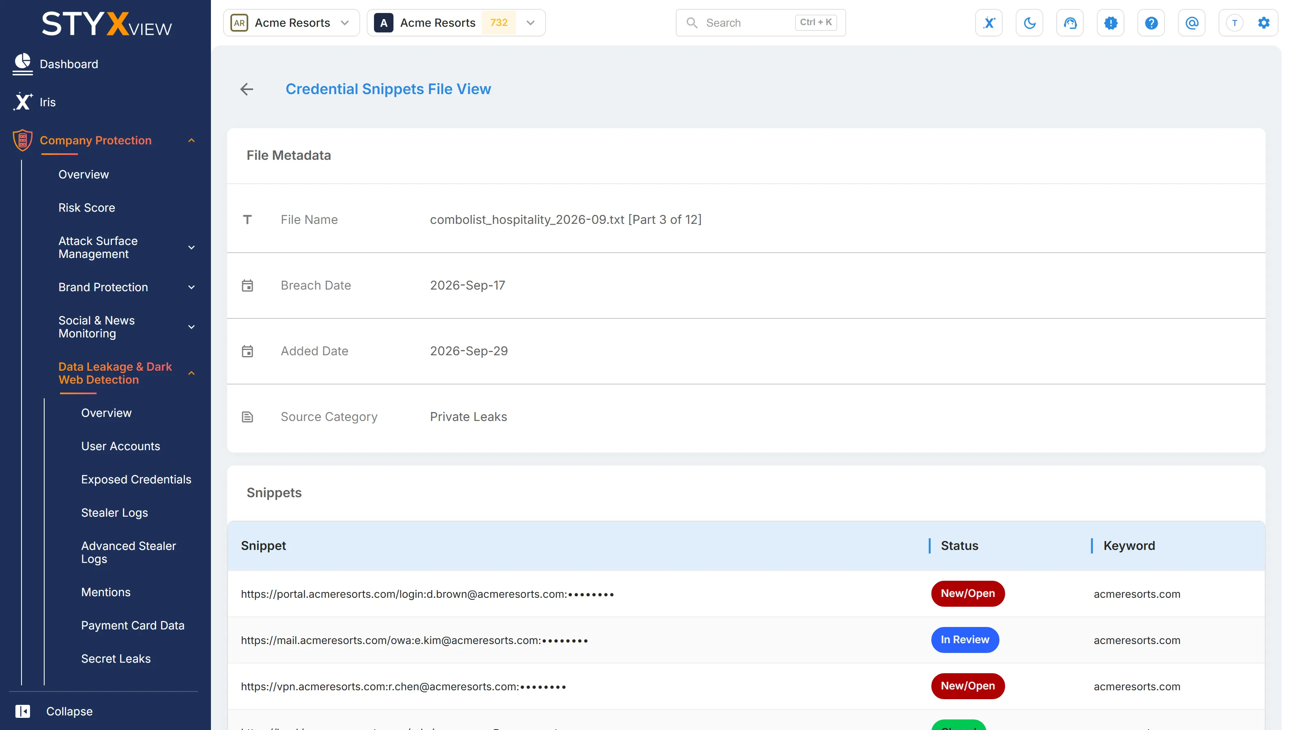Image resolution: width=1298 pixels, height=730 pixels.
Task: Click New/Open status for r.chen snippet
Action: click(967, 686)
